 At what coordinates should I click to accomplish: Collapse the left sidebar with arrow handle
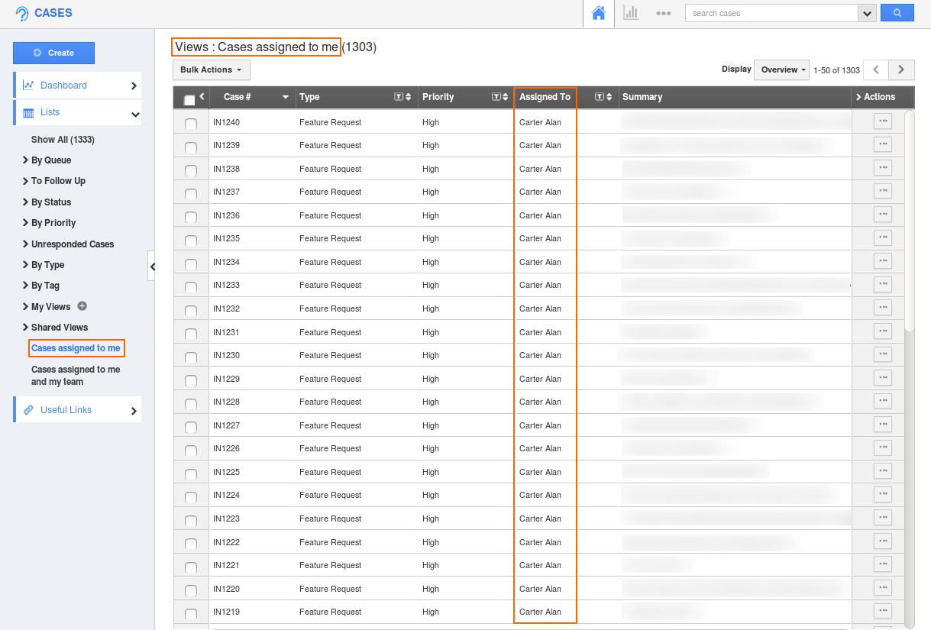152,267
